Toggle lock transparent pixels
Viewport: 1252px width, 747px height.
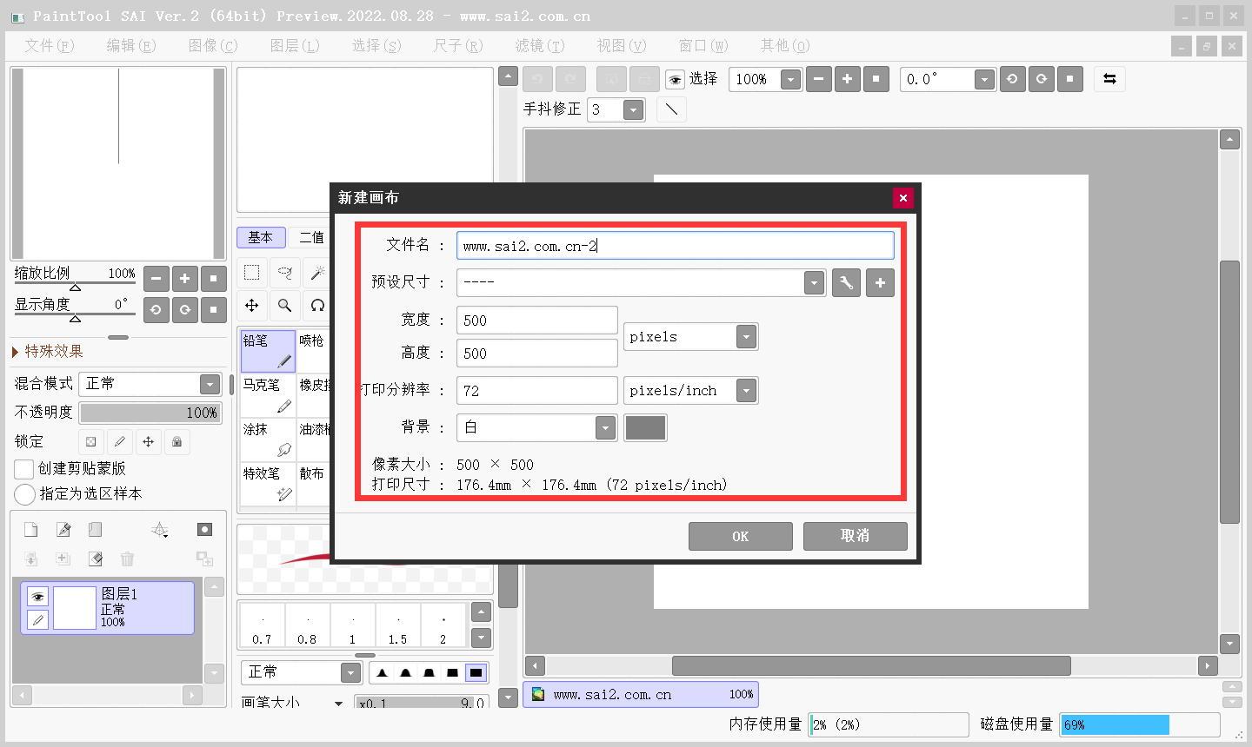(x=91, y=442)
